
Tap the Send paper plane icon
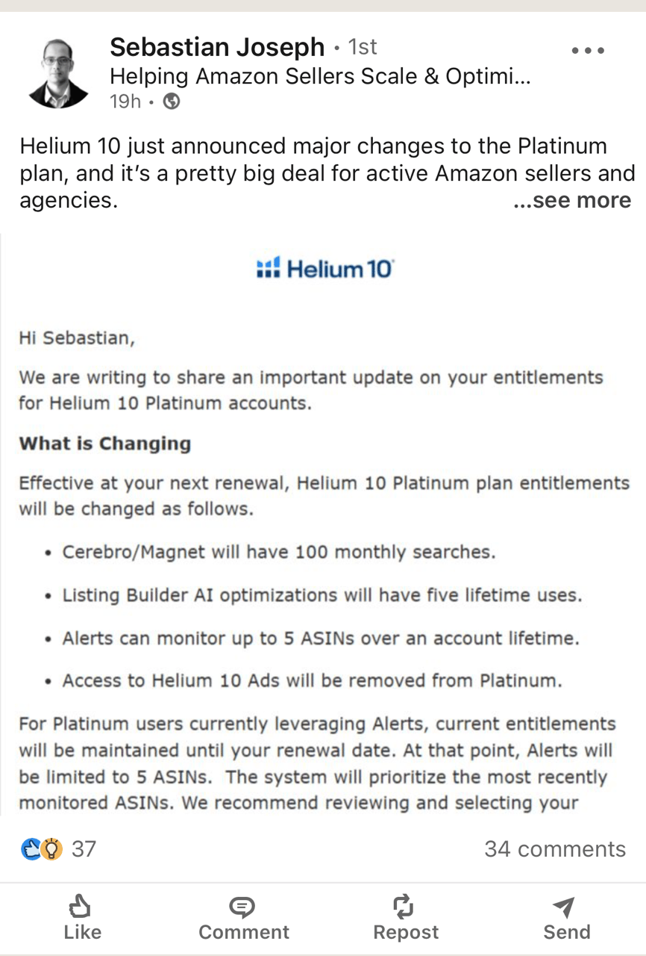[565, 907]
